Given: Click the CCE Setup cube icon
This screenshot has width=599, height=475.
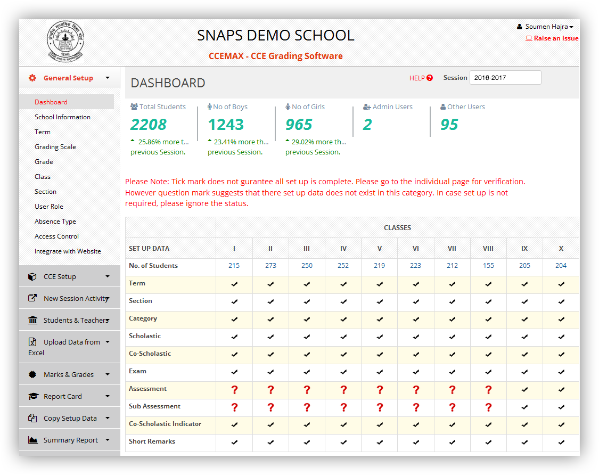Looking at the screenshot, I should [33, 276].
